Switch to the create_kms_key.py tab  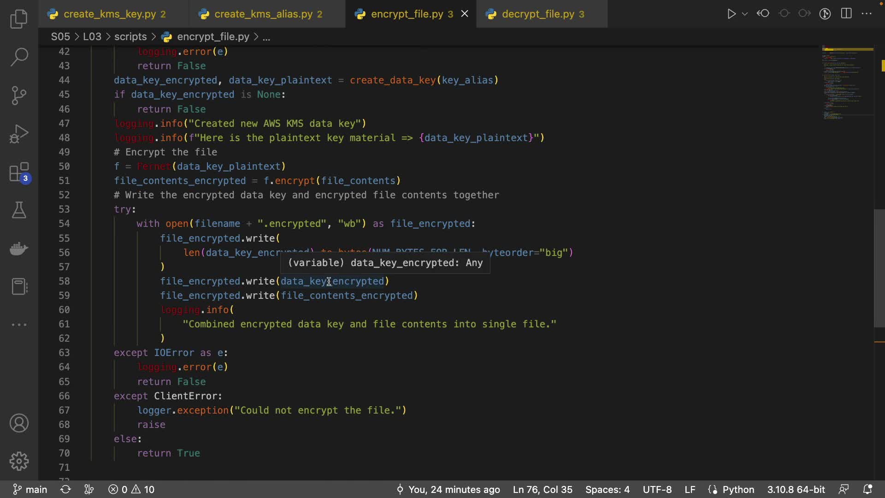point(110,14)
